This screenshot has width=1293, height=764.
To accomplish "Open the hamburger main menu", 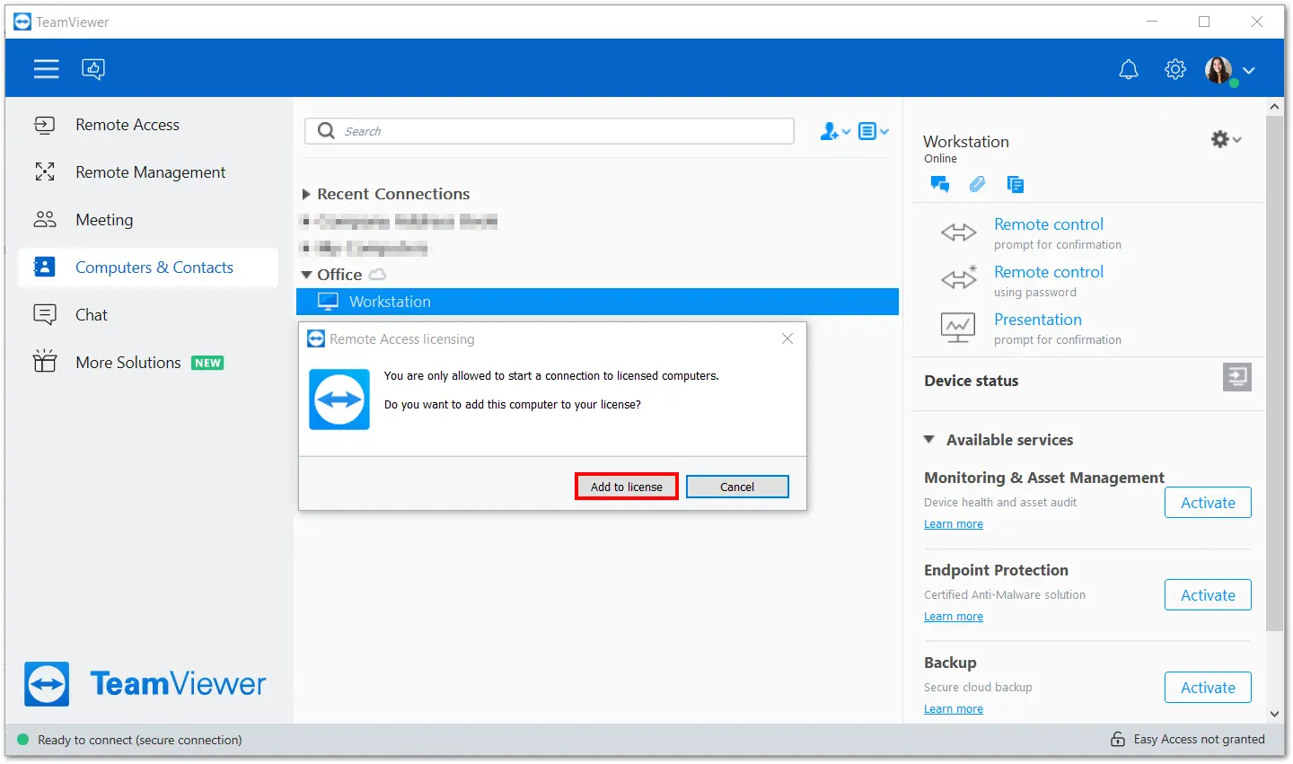I will pos(47,69).
